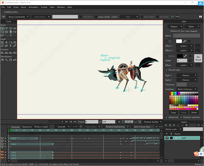The height and width of the screenshot is (166, 204).
Task: Open the Color Plain dropdown
Action: [x=129, y=17]
